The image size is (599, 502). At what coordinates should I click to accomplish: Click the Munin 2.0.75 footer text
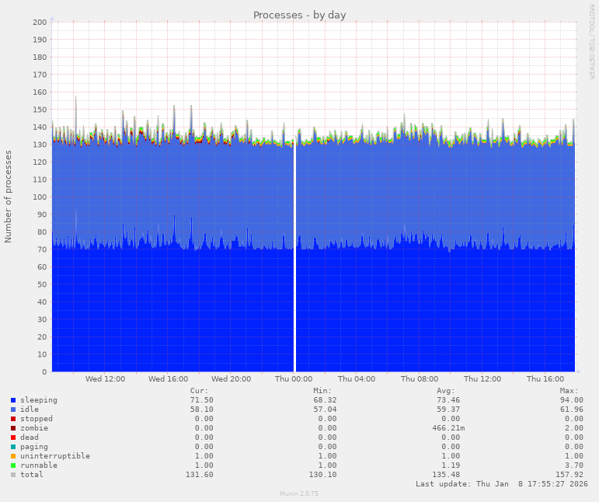point(299,493)
